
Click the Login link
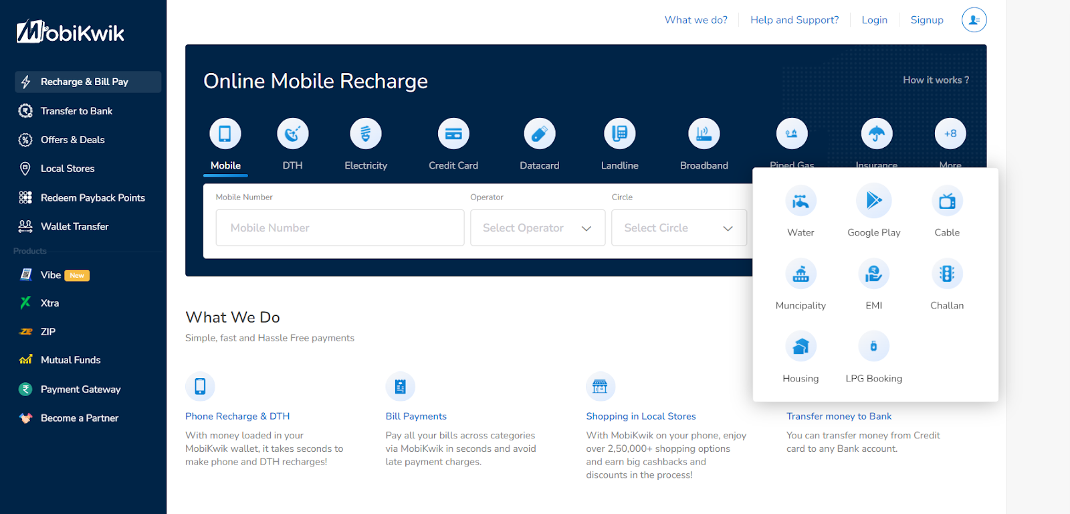pyautogui.click(x=874, y=20)
